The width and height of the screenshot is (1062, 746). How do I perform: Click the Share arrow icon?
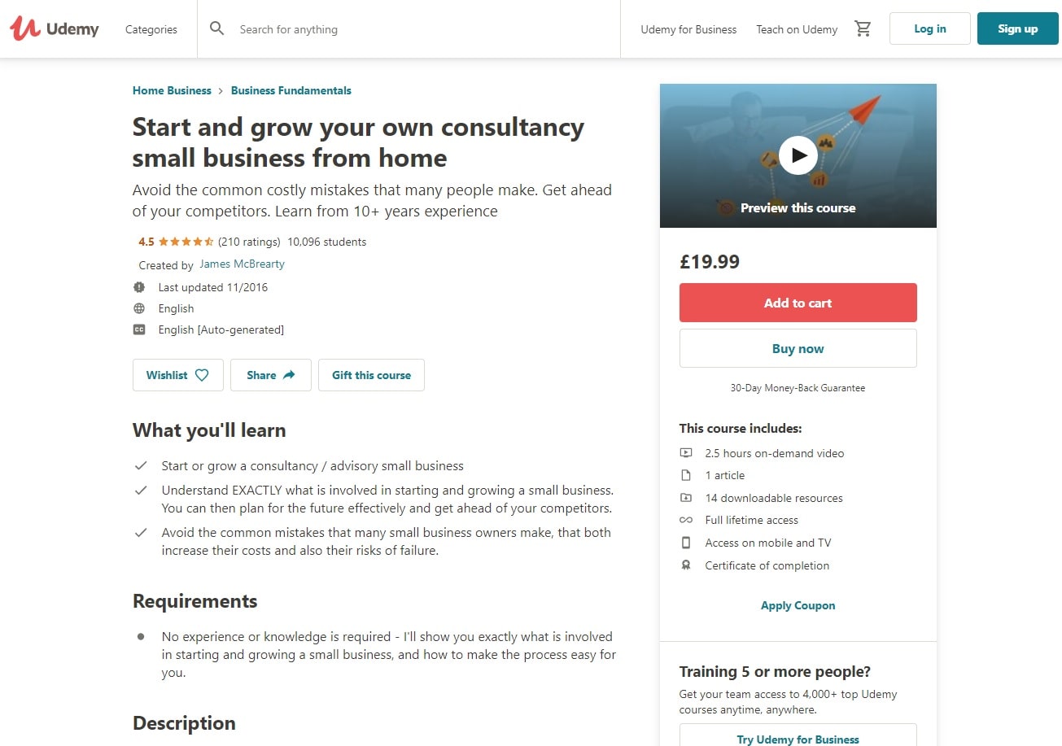(x=289, y=375)
